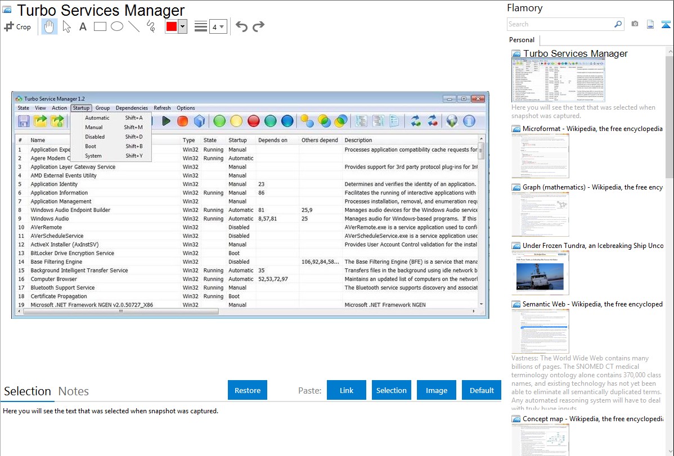Click the floppy disk save icon
The width and height of the screenshot is (674, 456).
(x=24, y=121)
